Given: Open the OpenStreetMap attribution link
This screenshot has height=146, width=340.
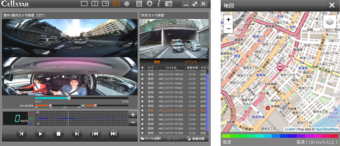Looking at the screenshot, I should [327, 129].
